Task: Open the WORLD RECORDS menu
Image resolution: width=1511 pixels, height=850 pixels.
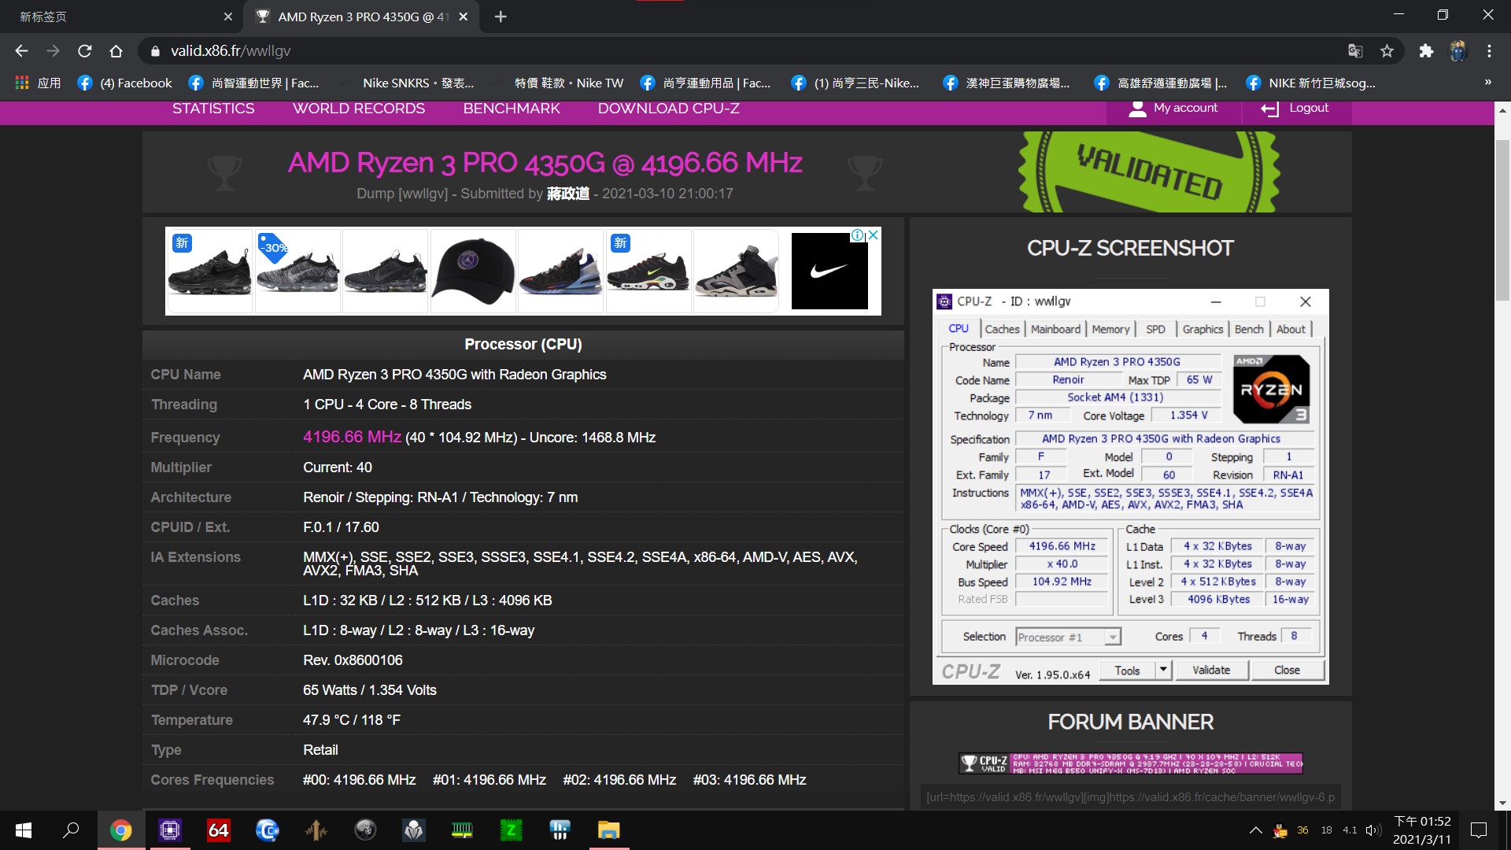Action: coord(359,109)
